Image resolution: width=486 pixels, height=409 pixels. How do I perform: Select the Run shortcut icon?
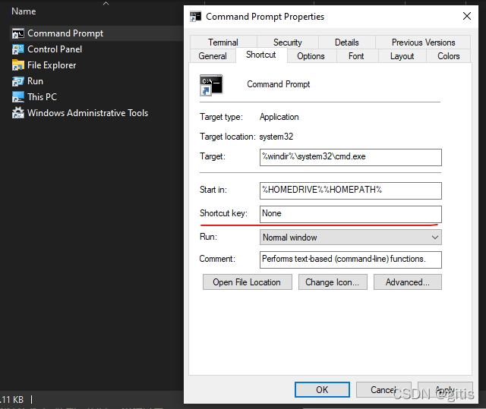18,81
